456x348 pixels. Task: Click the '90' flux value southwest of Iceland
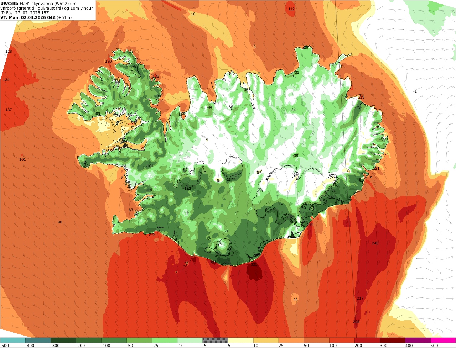point(60,222)
